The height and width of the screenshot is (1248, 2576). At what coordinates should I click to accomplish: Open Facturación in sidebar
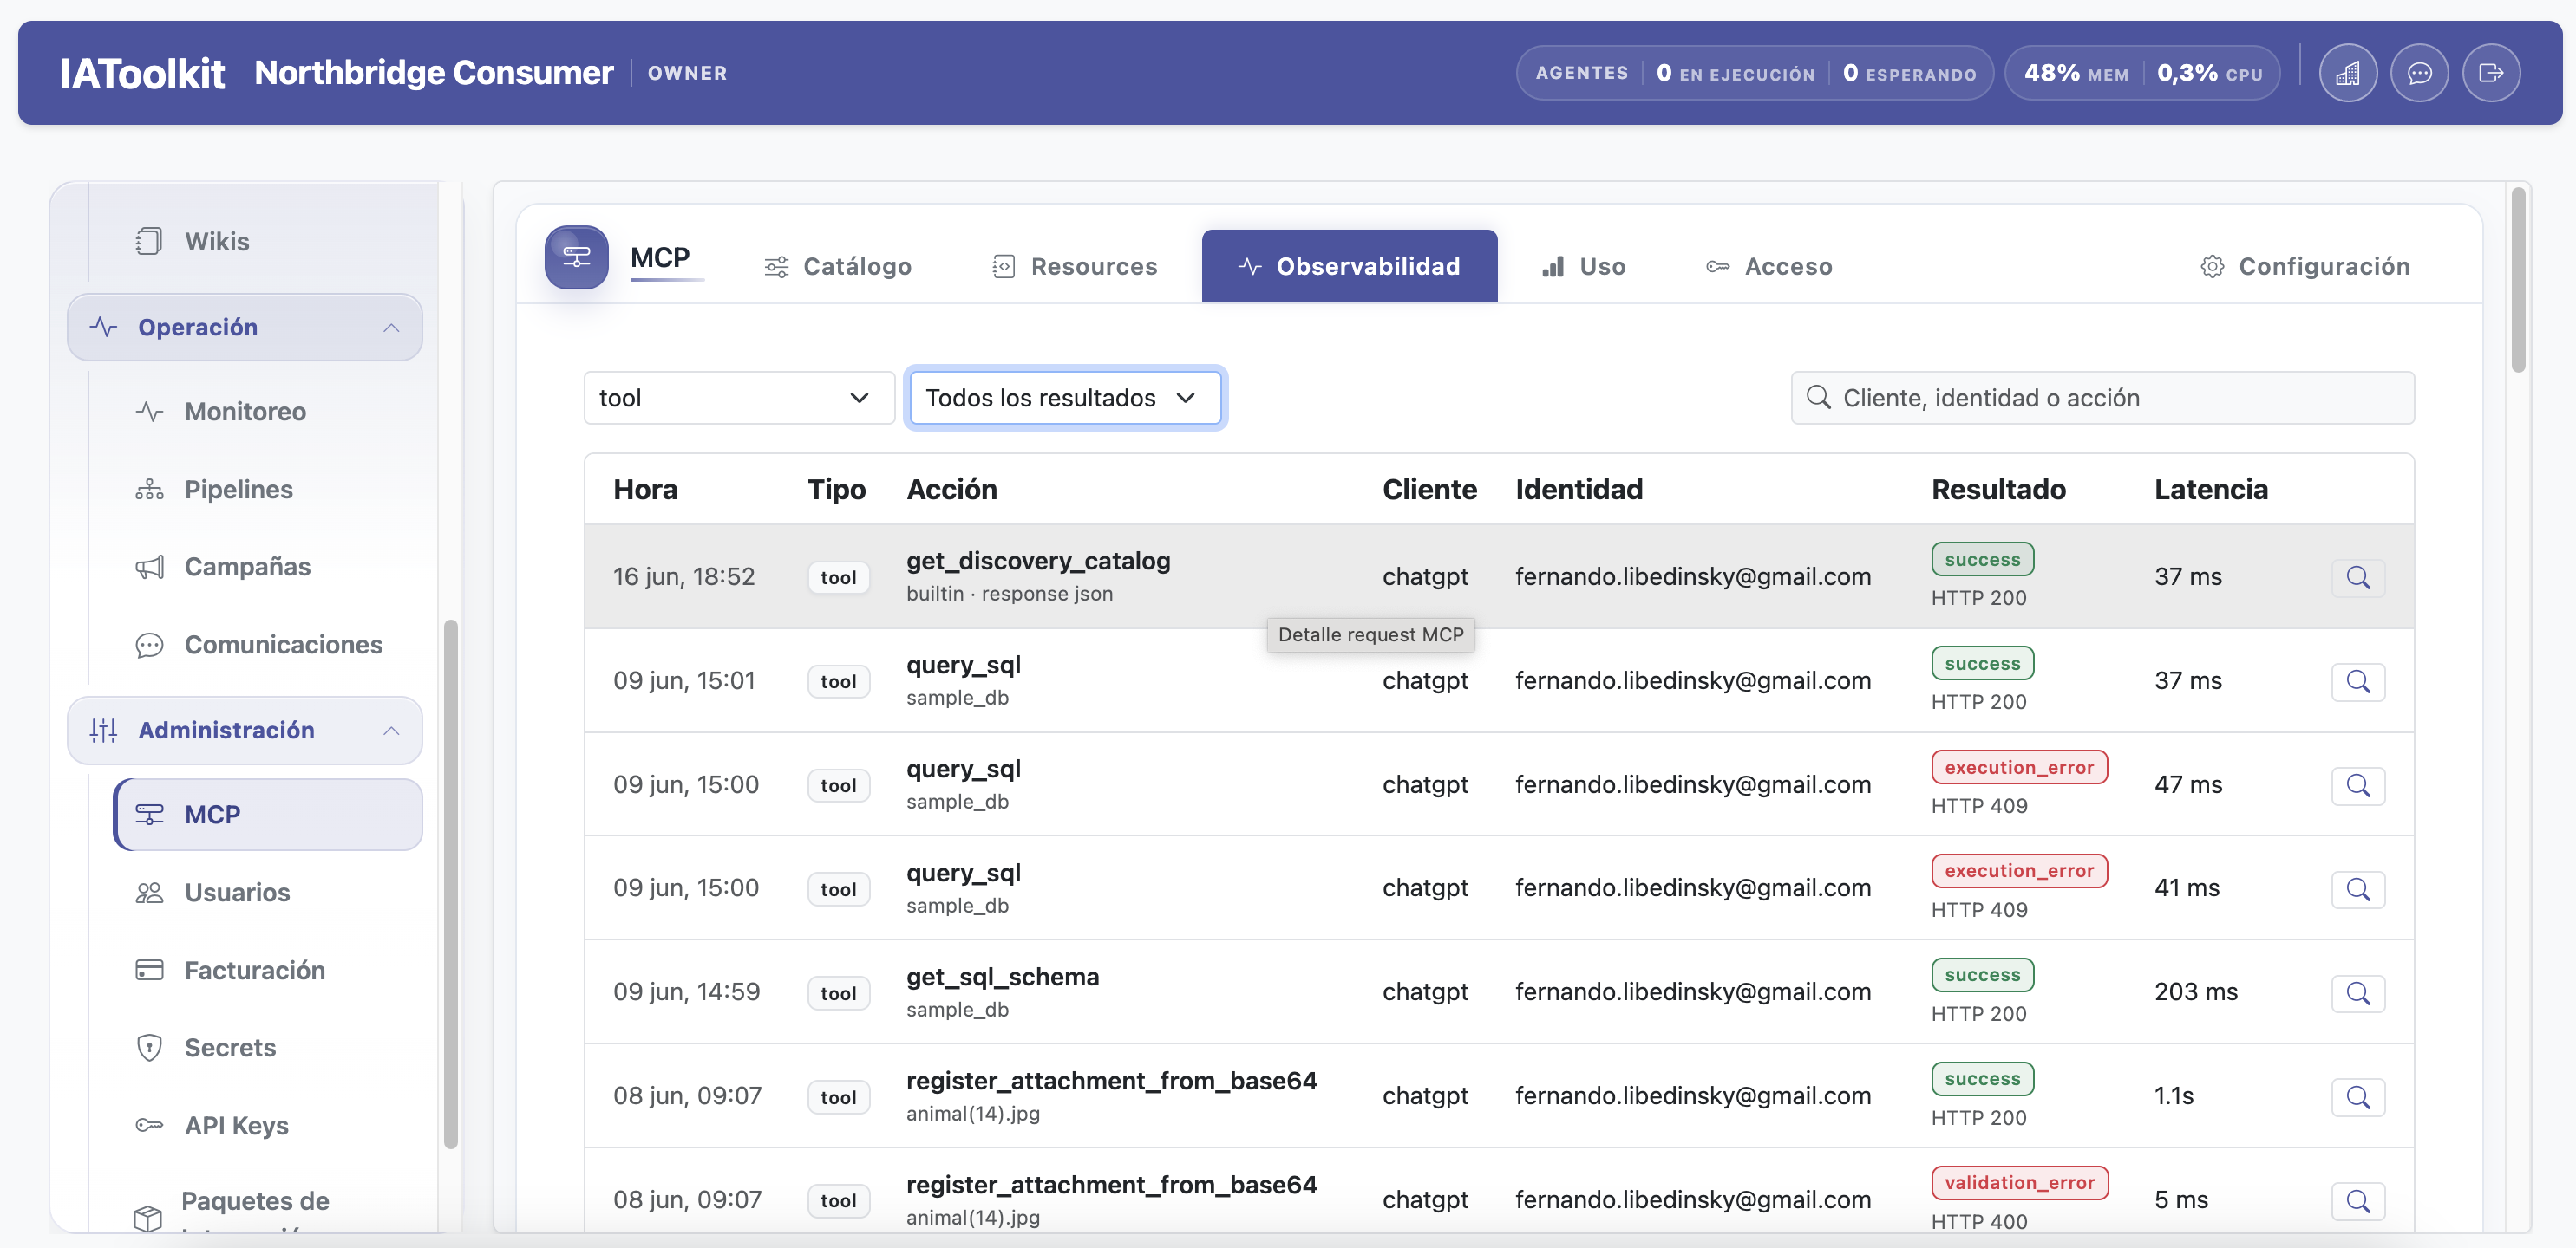click(254, 969)
